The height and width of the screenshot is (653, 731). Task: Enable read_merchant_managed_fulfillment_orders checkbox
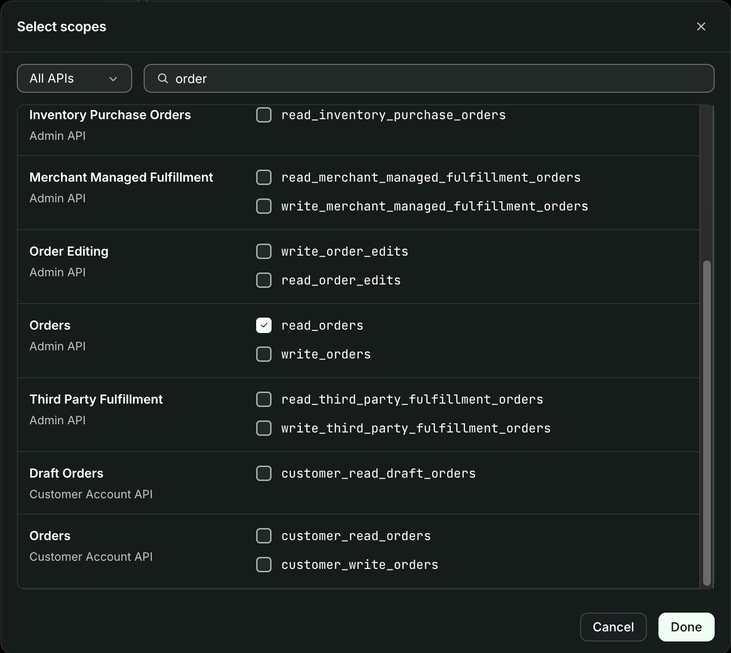pyautogui.click(x=264, y=177)
